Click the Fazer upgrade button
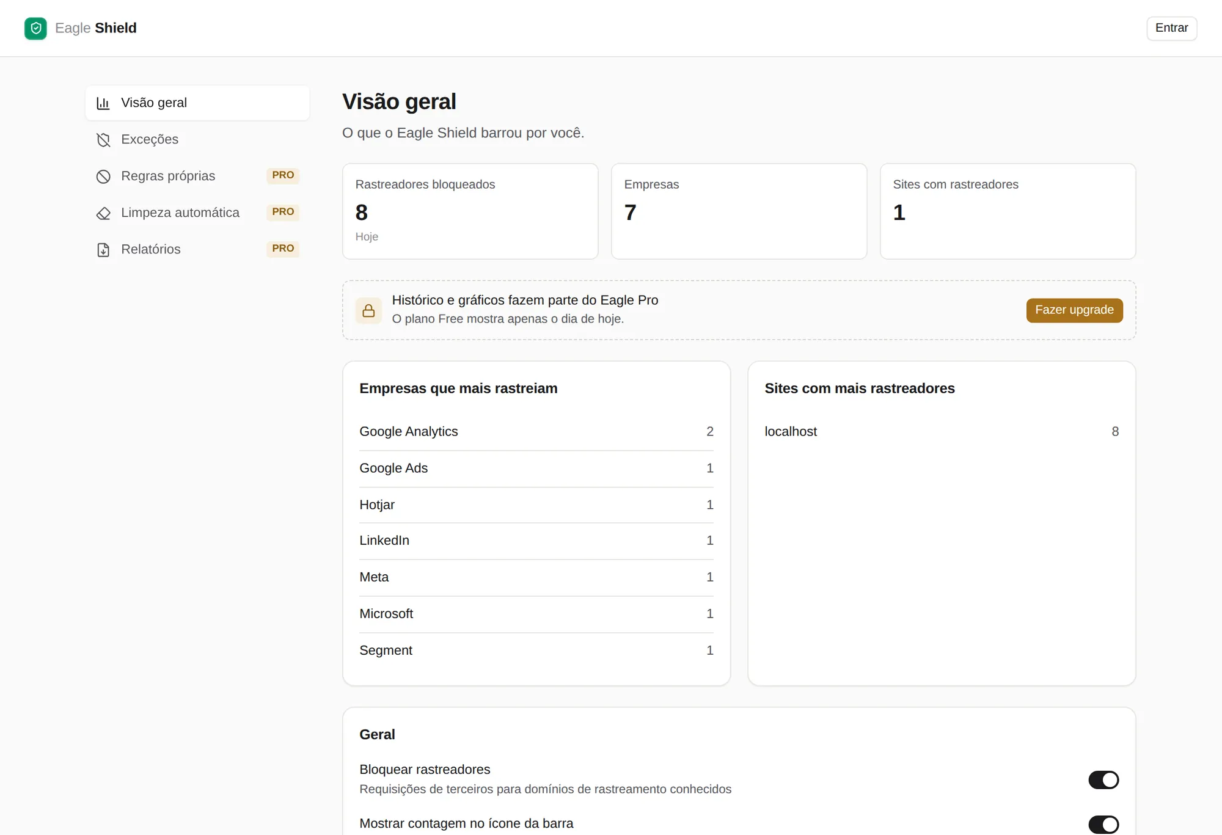Image resolution: width=1222 pixels, height=835 pixels. [1074, 310]
